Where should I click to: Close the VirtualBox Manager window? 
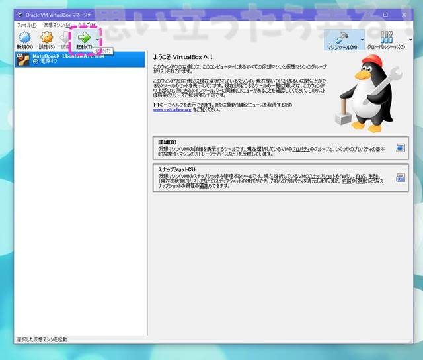tap(404, 15)
